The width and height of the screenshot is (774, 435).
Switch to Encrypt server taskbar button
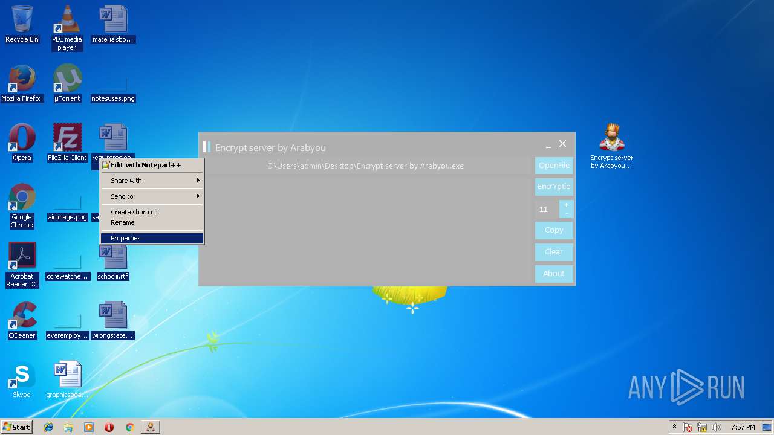[x=150, y=427]
